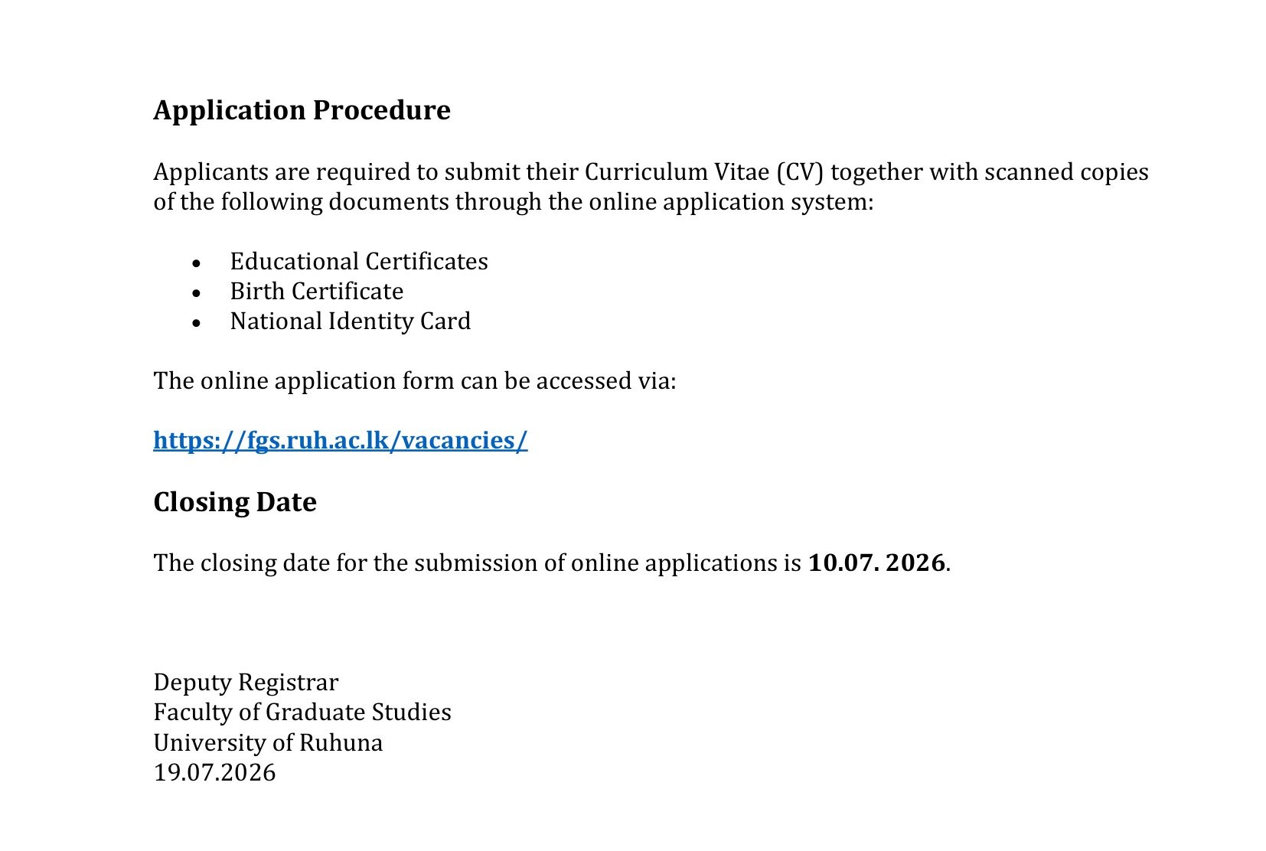Click the date 19.07.2026 at bottom
Screen dimensions: 1266x851
tap(214, 773)
